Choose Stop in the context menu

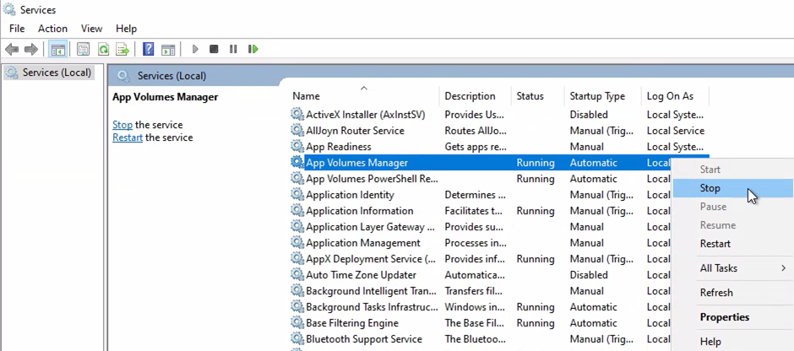[x=710, y=188]
